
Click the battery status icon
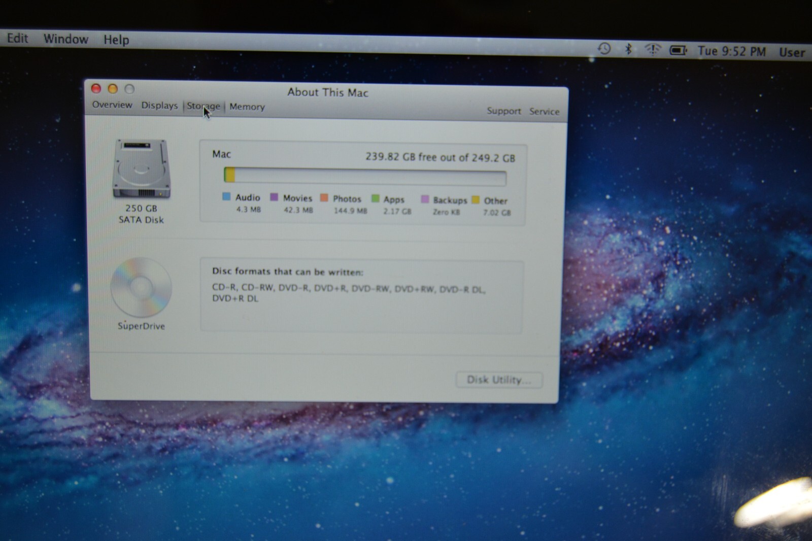click(679, 50)
